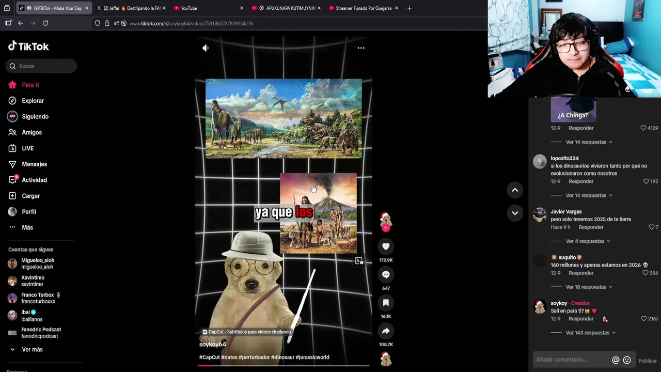661x372 pixels.
Task: Seek on the video progress bar
Action: (284, 365)
